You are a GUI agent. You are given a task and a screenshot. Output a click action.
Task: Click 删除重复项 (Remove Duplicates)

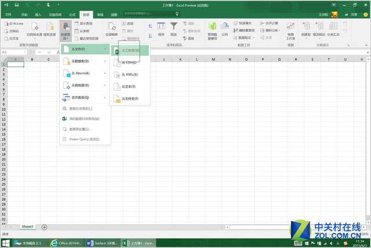pos(244,30)
